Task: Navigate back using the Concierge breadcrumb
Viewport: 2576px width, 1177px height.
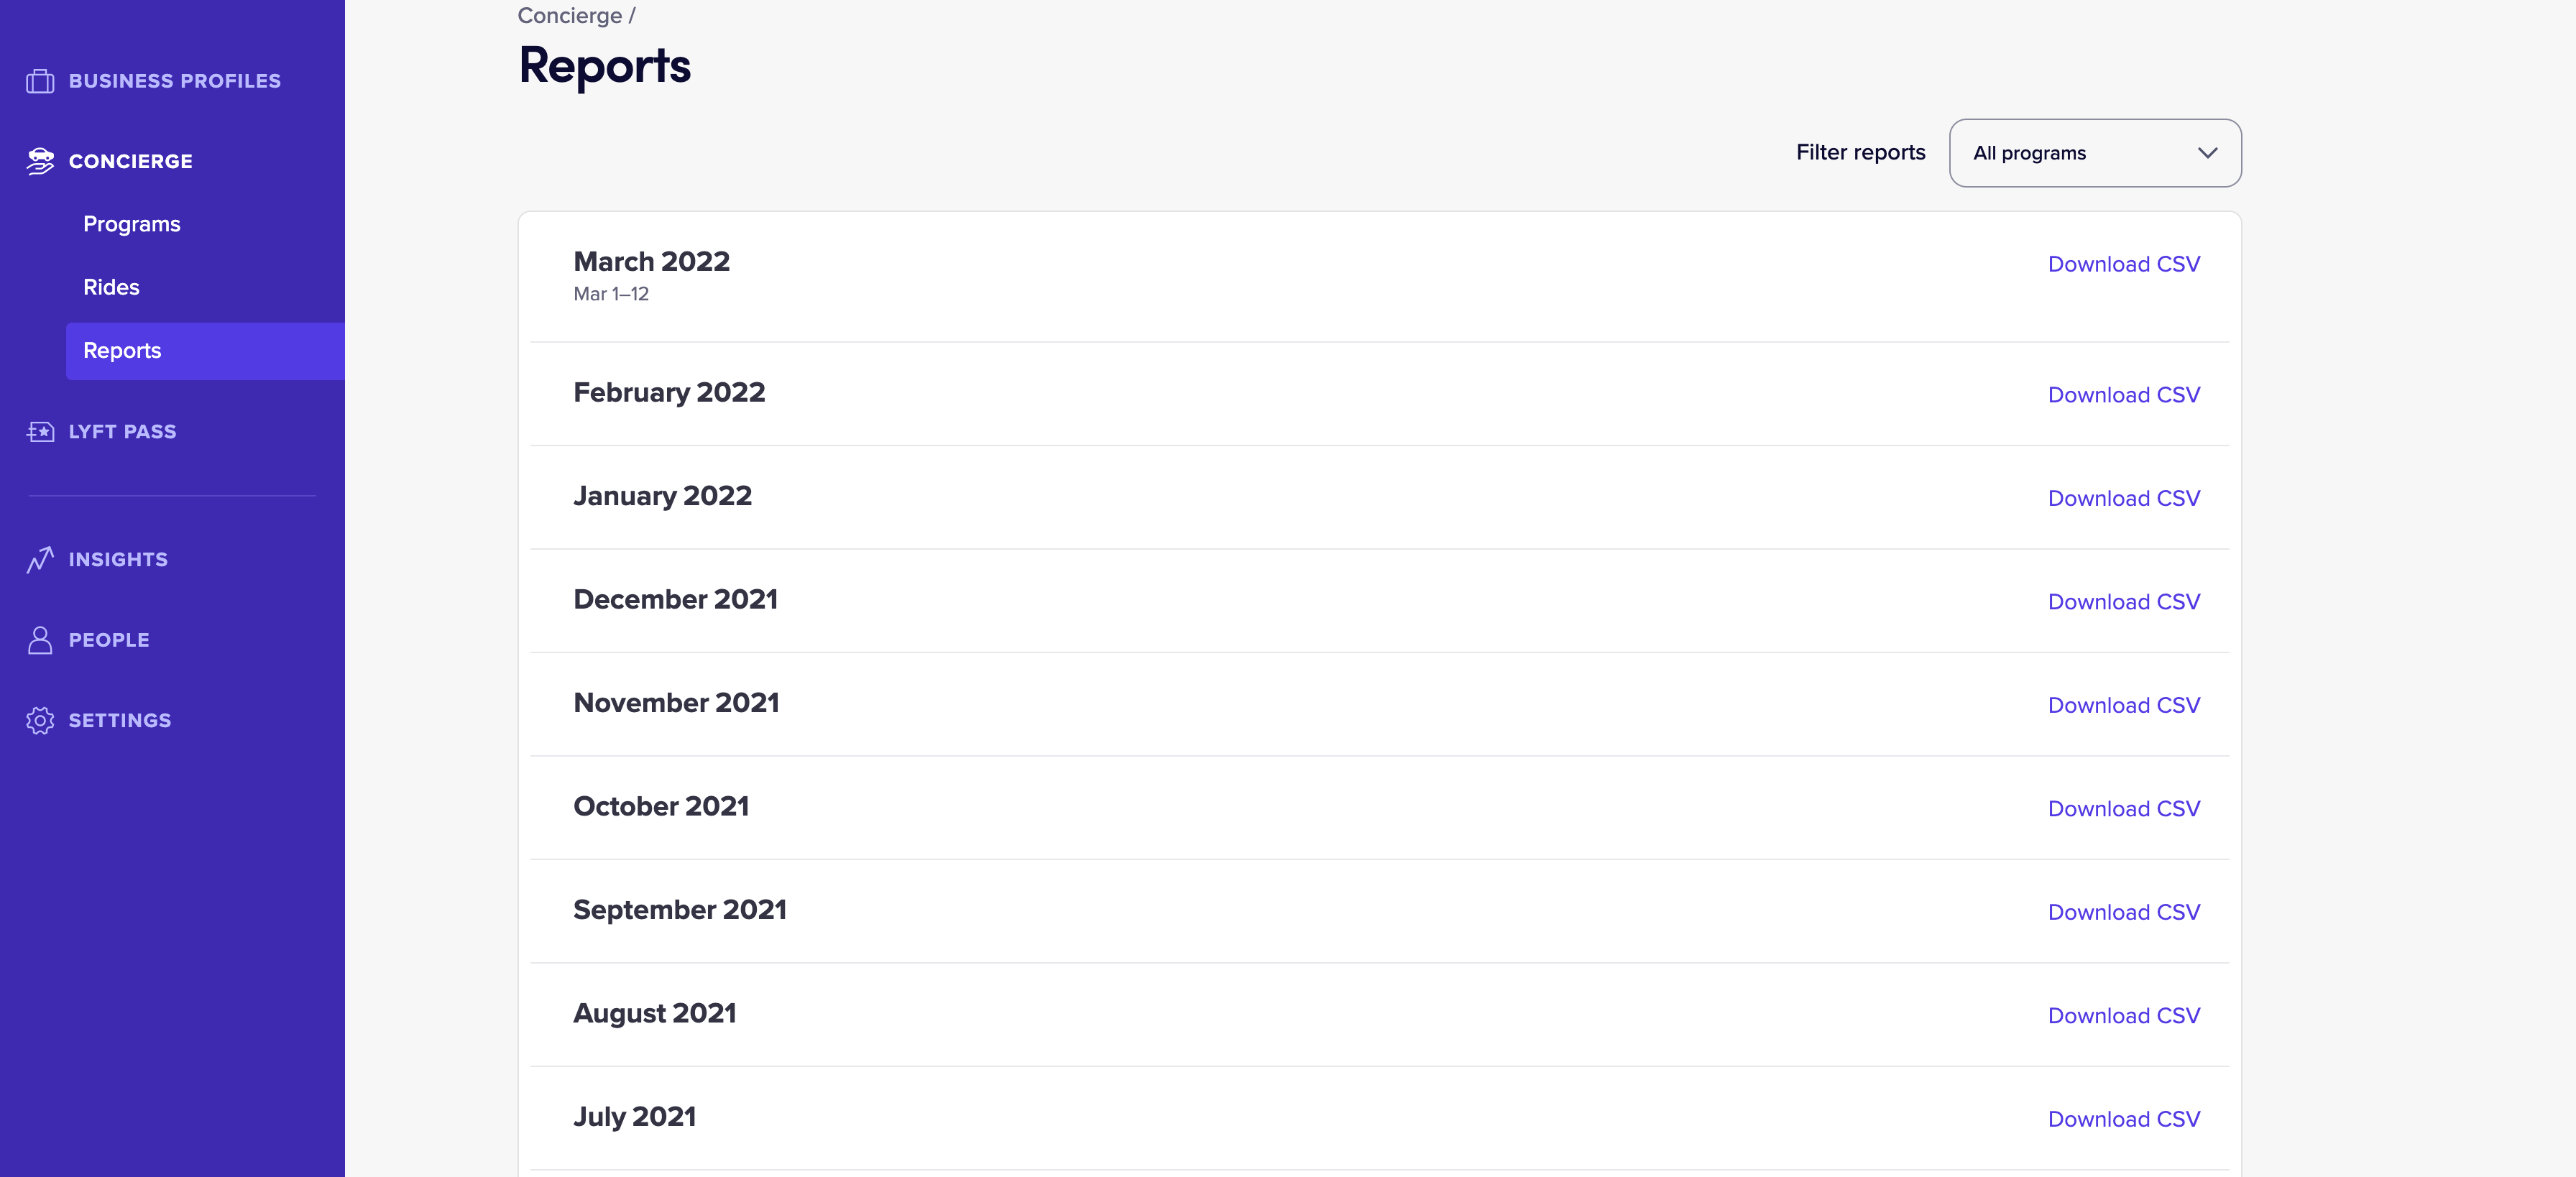Action: coord(569,15)
